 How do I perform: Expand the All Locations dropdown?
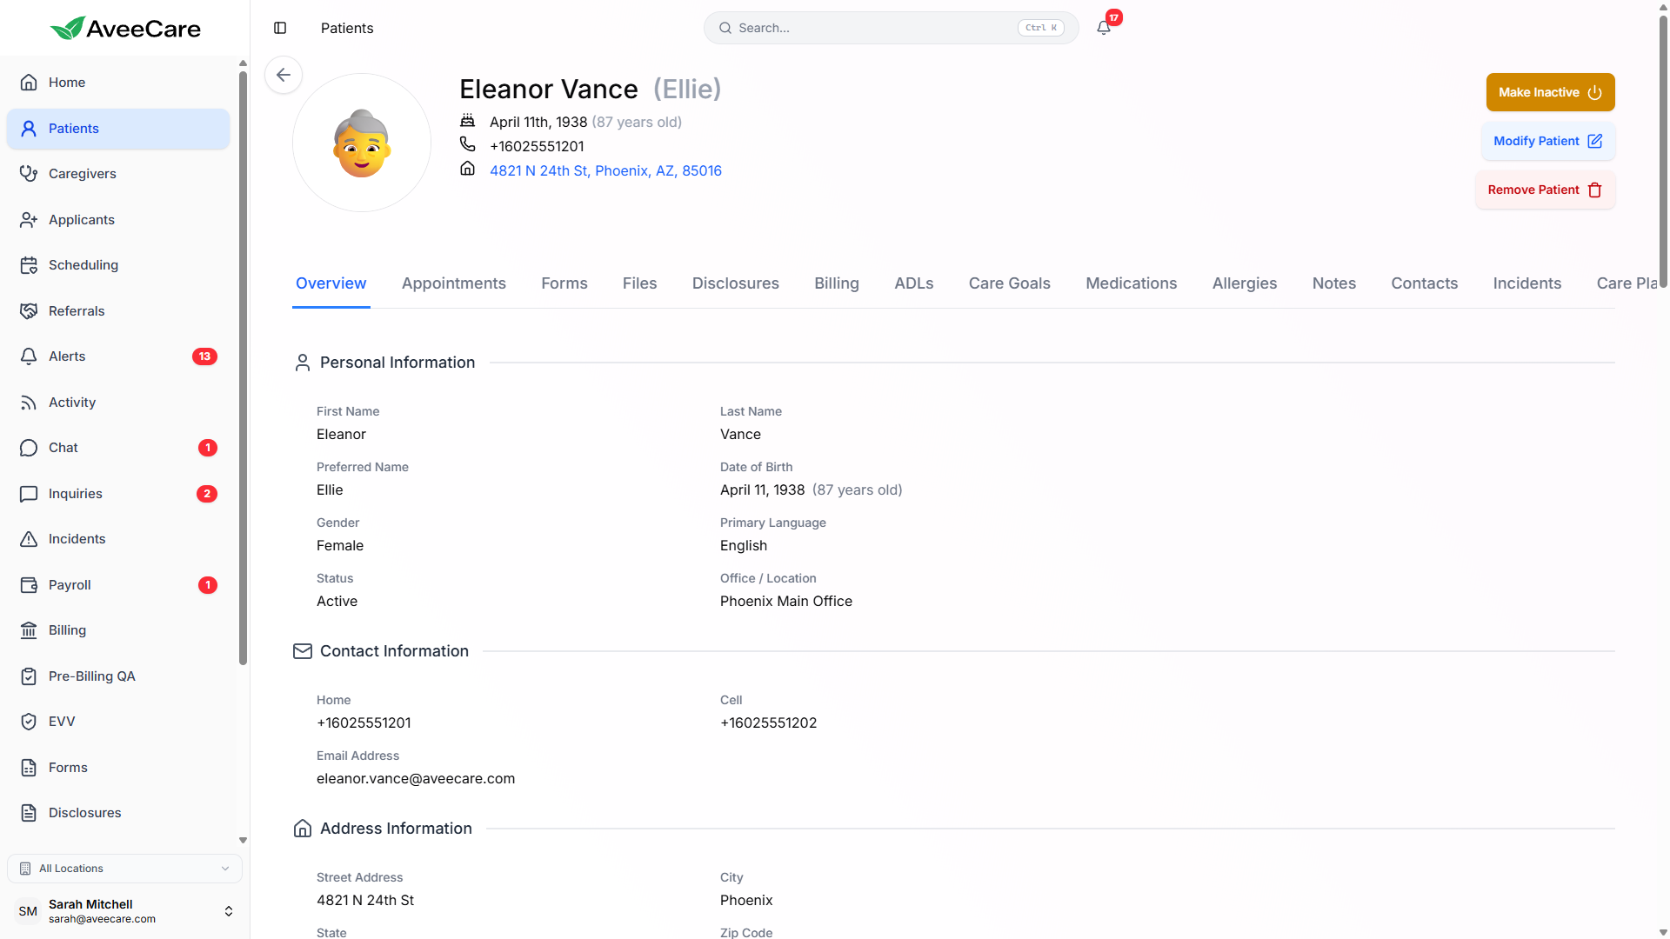pos(124,868)
